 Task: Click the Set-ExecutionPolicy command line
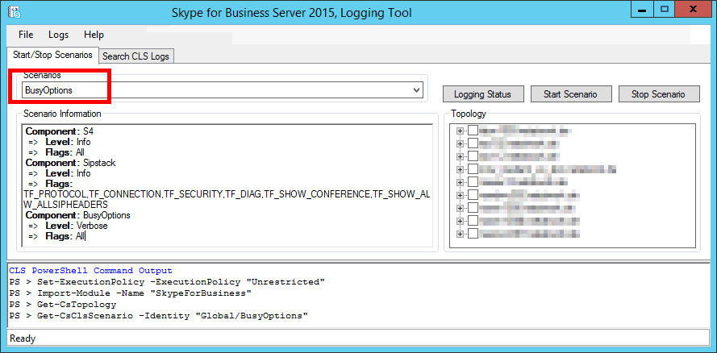pos(167,282)
